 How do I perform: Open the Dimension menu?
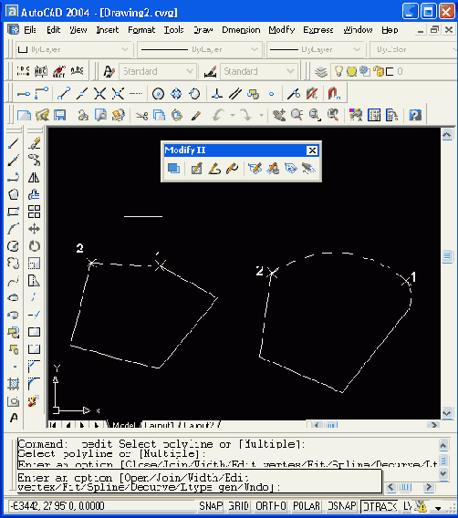(241, 30)
